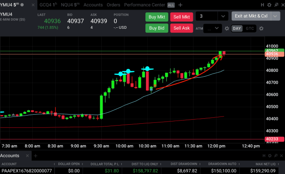Screen dimensions: 285x174
Task: Add new tab with plus icon
Action: click(180, 5)
